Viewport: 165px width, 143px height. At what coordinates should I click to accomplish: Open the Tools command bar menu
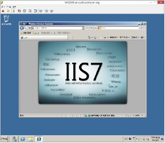(x=135, y=37)
